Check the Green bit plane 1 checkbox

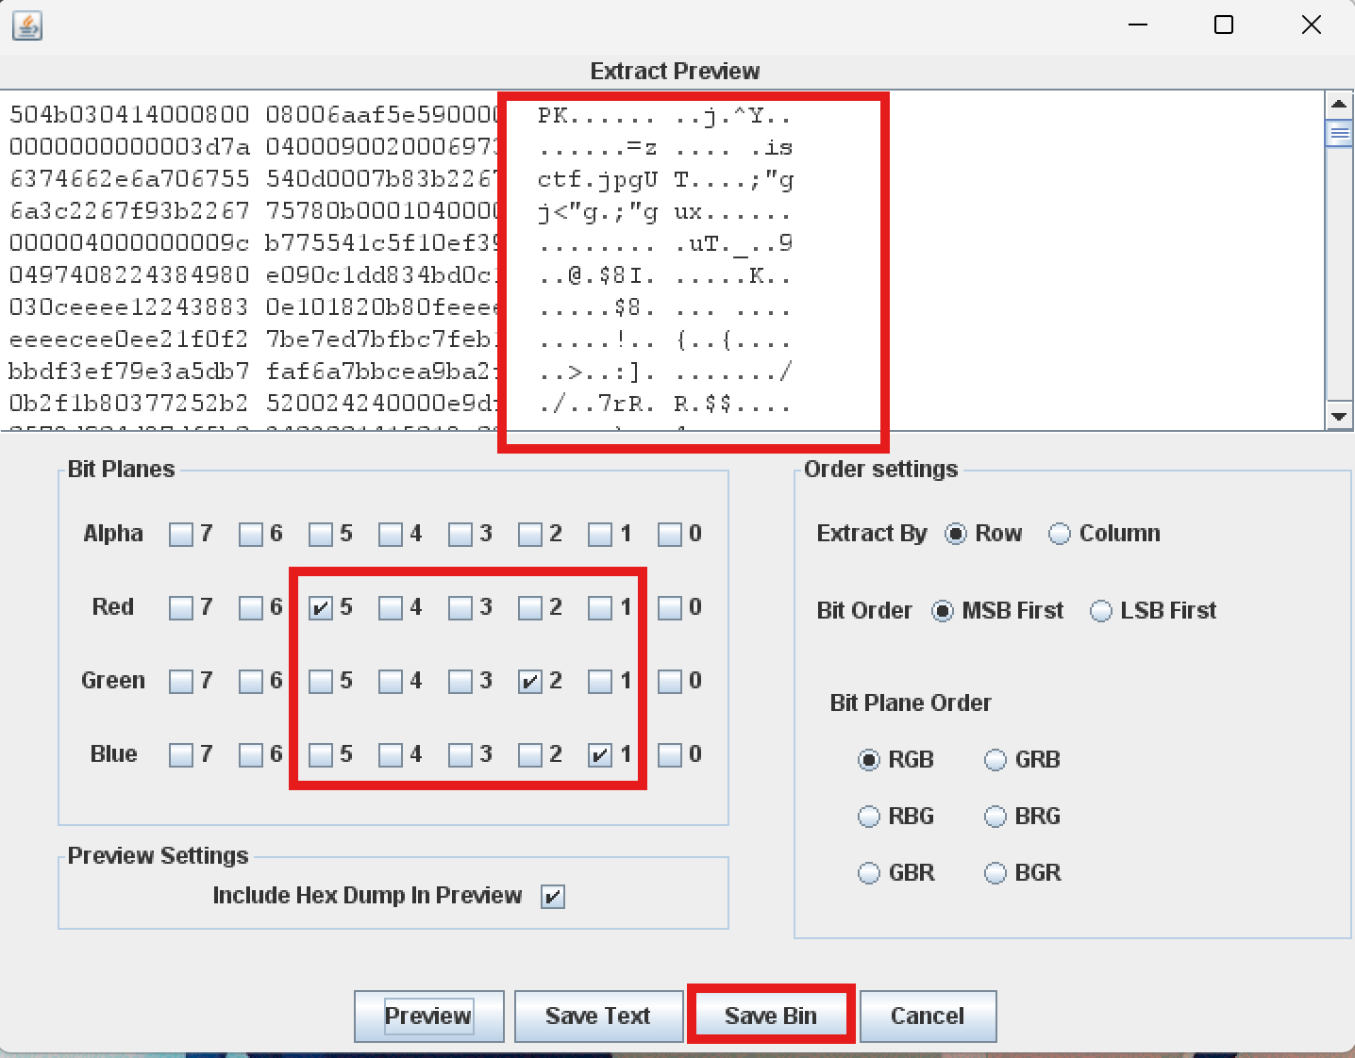599,682
